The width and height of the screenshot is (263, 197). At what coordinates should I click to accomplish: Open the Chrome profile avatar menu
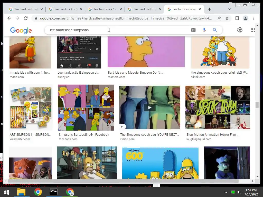coord(245,18)
